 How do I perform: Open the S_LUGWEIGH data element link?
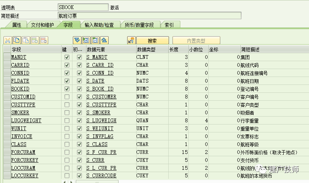(x=101, y=120)
